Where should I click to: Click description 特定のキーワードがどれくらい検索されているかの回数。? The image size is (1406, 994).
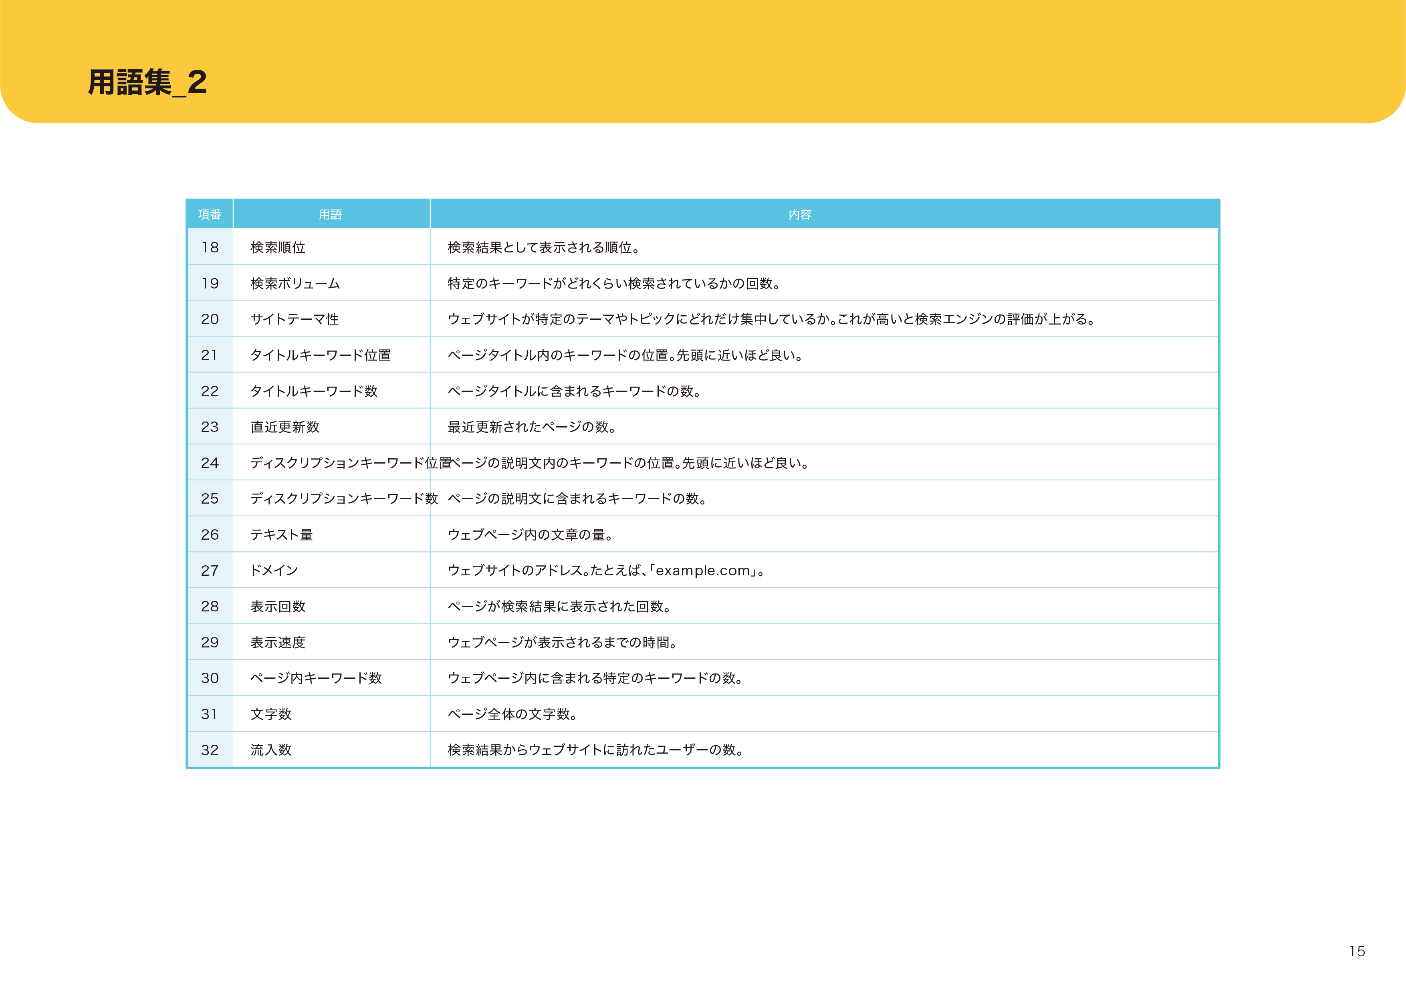pyautogui.click(x=614, y=284)
